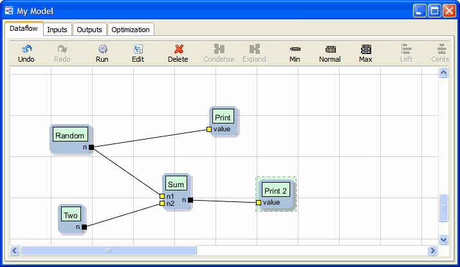This screenshot has width=460, height=267.
Task: Switch to the Inputs tab
Action: pos(57,30)
